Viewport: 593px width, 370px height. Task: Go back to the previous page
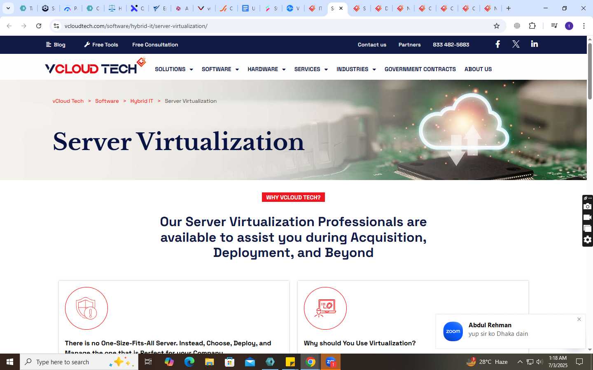tap(9, 26)
